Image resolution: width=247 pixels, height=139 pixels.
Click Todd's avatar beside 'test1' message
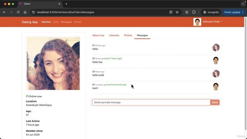point(216,86)
